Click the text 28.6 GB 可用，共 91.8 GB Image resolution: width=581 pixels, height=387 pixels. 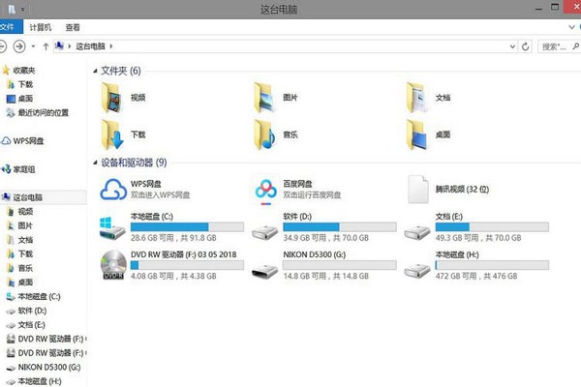173,238
